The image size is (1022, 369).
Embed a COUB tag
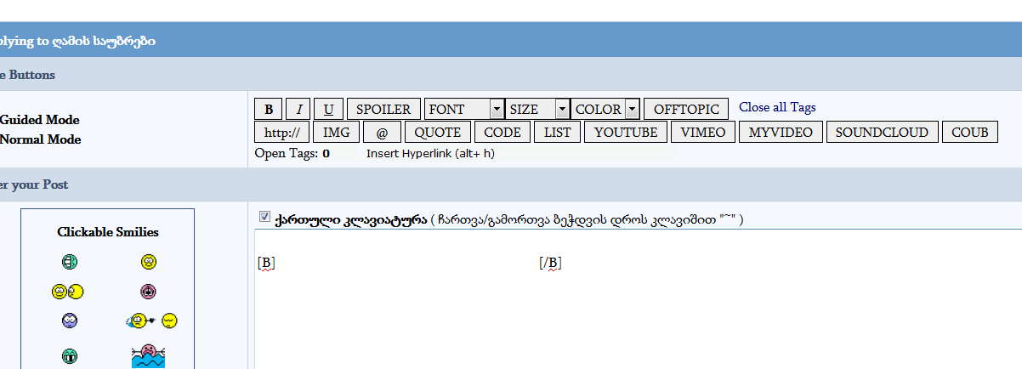(970, 132)
